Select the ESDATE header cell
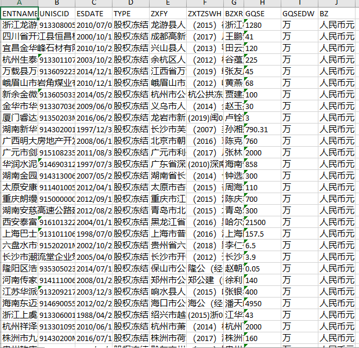 pyautogui.click(x=93, y=13)
